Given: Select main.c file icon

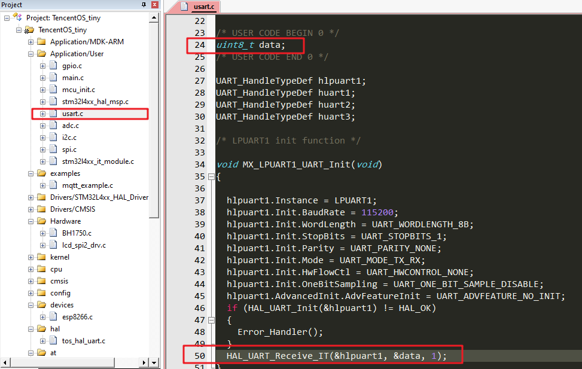Looking at the screenshot, I should click(x=53, y=77).
